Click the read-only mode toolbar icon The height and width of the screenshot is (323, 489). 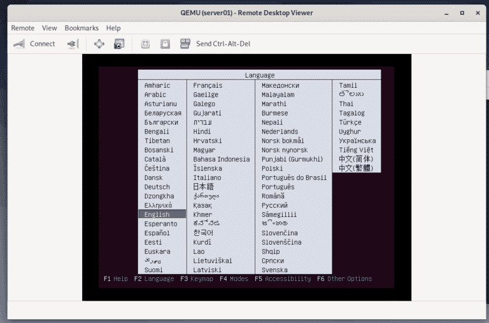click(x=165, y=44)
